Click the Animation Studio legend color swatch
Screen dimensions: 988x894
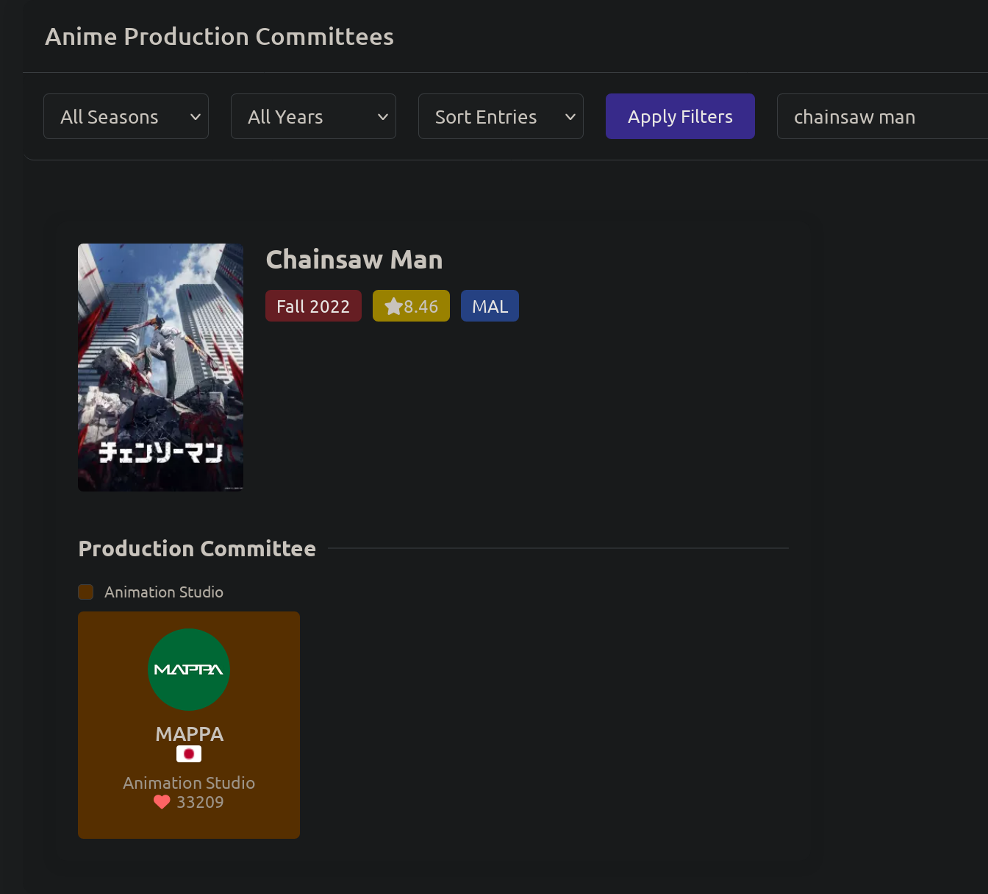(x=85, y=592)
